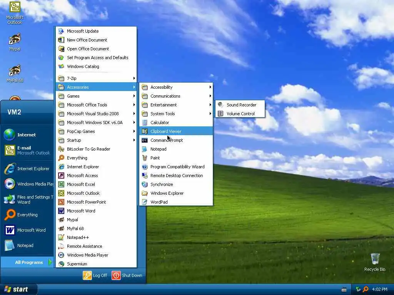This screenshot has width=394, height=295.
Task: Click the network tray icon
Action: click(x=358, y=289)
